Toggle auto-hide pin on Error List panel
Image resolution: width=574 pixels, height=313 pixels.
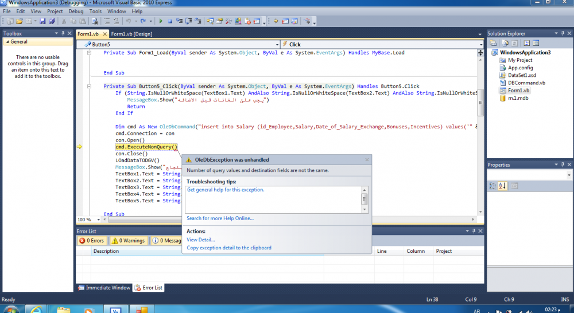[474, 231]
